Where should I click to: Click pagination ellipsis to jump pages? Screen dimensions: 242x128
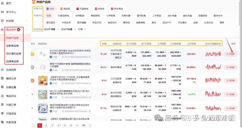tap(77, 125)
